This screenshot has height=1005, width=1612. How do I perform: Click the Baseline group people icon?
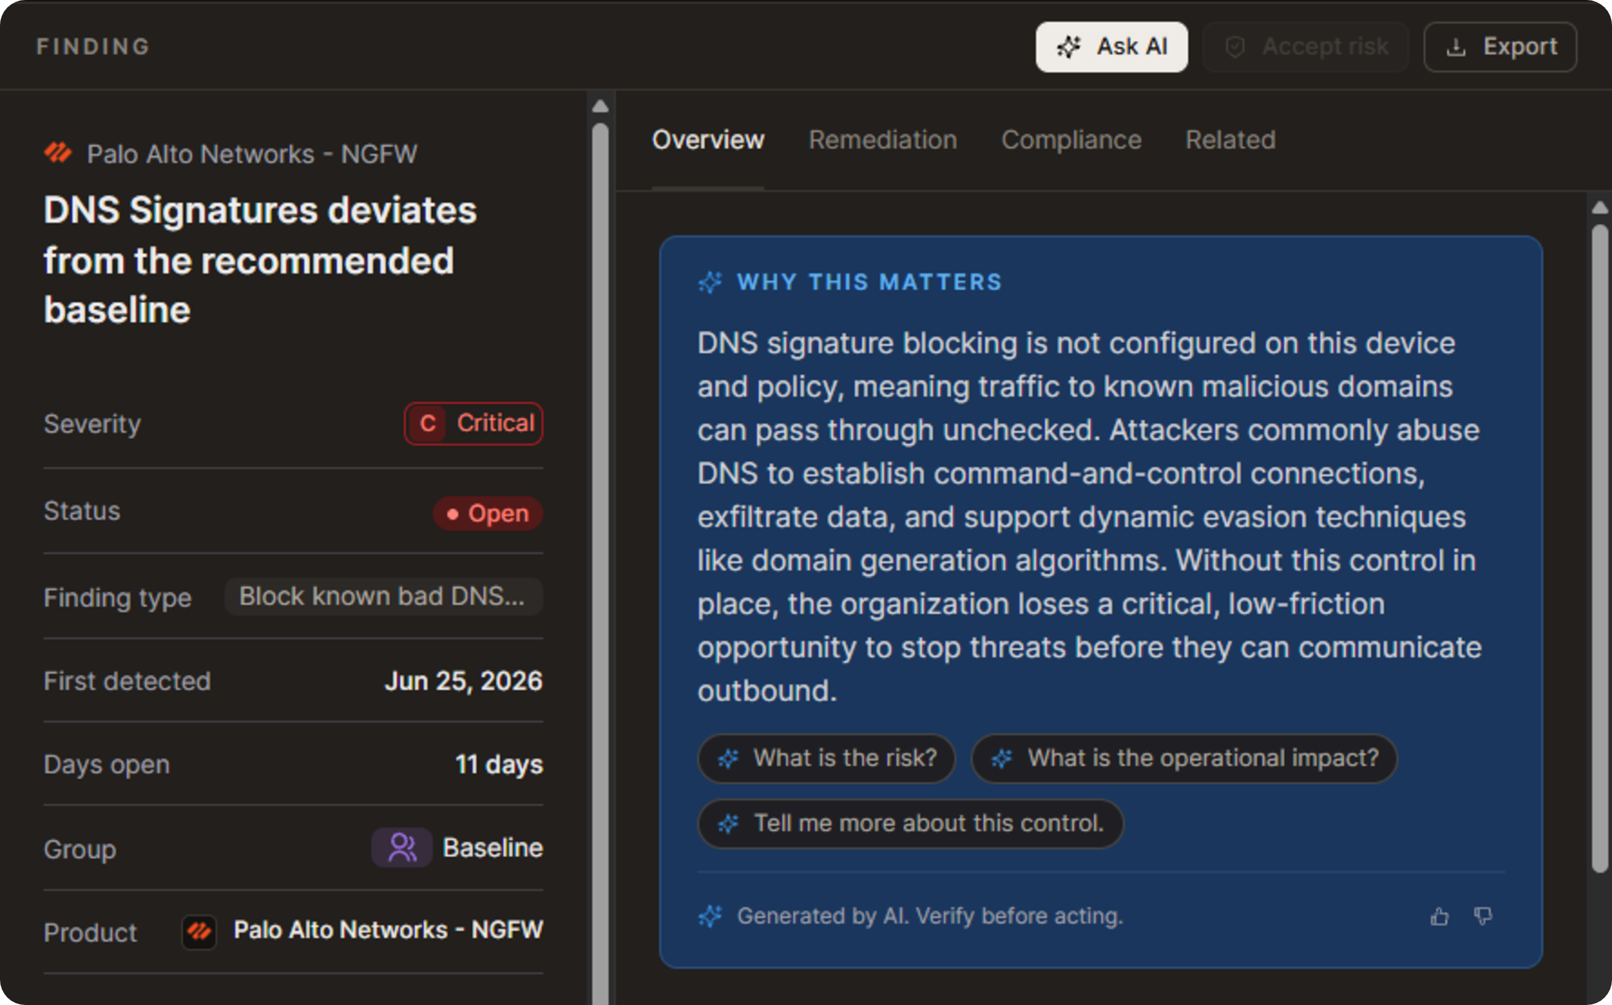[401, 848]
